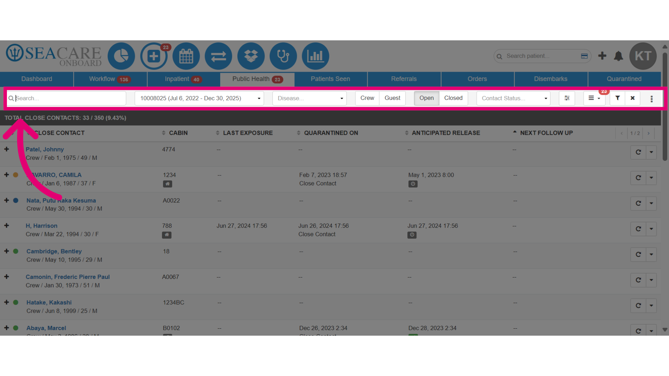Switch to the Orders tab
Image resolution: width=669 pixels, height=376 pixels.
click(477, 79)
